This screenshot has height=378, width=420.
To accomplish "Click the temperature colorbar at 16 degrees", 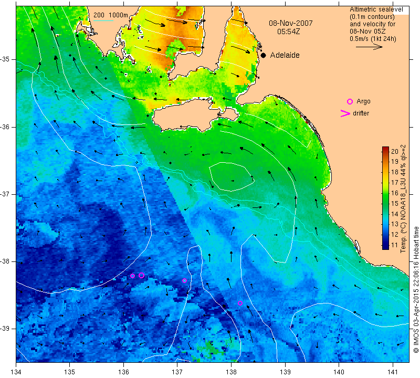I will click(385, 193).
